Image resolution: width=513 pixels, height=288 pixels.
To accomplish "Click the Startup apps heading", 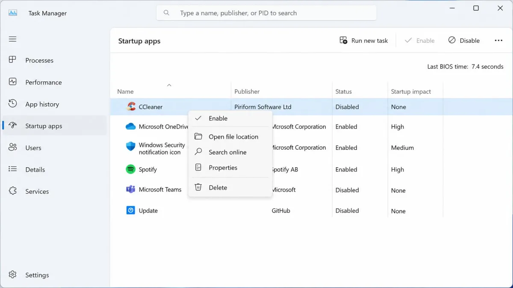I will (x=139, y=41).
